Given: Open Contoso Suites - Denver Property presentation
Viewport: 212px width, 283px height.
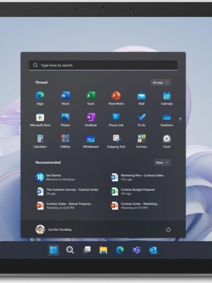Looking at the screenshot, I should pos(64,206).
